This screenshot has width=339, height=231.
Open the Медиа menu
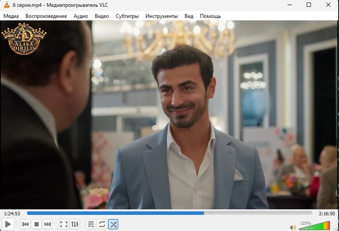pyautogui.click(x=11, y=16)
